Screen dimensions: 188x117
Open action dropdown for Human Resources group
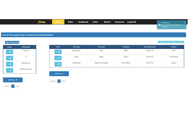point(9,70)
